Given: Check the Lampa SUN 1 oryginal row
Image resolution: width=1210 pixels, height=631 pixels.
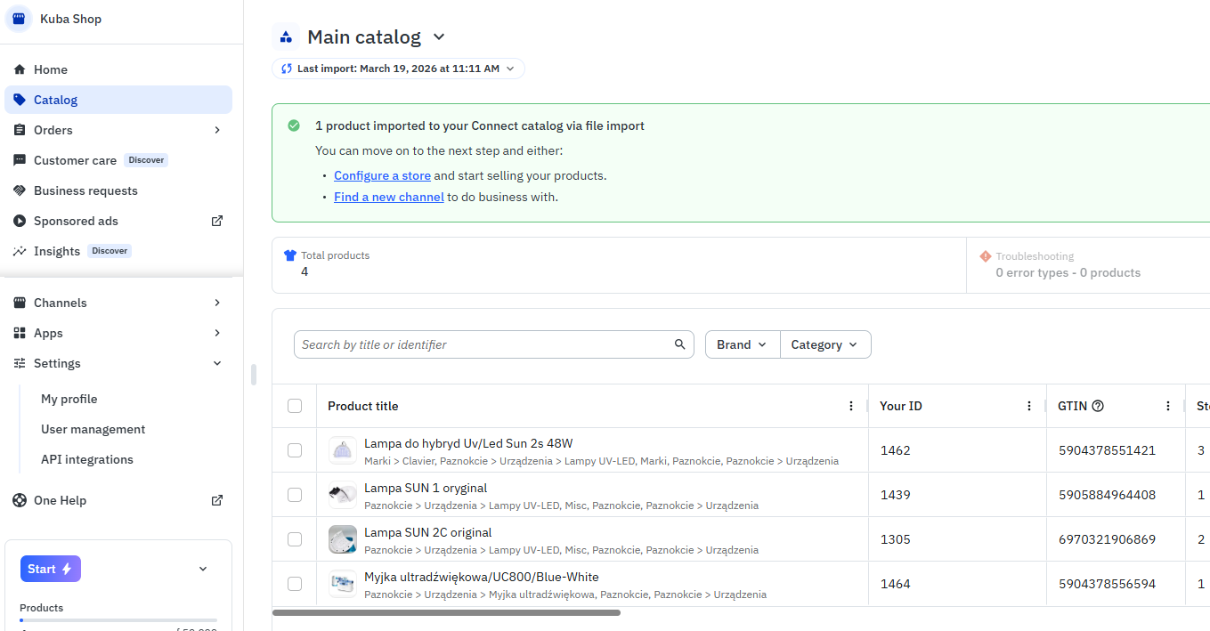Looking at the screenshot, I should [295, 495].
